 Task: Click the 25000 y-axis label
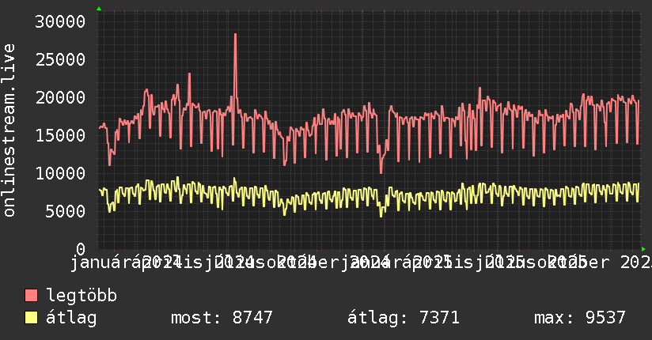(60, 60)
